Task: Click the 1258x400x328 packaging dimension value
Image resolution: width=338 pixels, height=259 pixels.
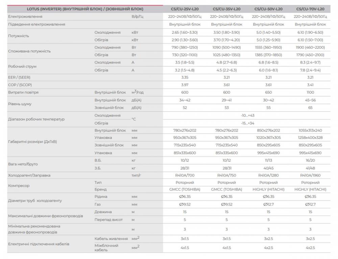Action: coord(310,138)
